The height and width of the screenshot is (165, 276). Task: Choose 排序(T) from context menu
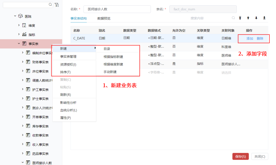[74, 72]
